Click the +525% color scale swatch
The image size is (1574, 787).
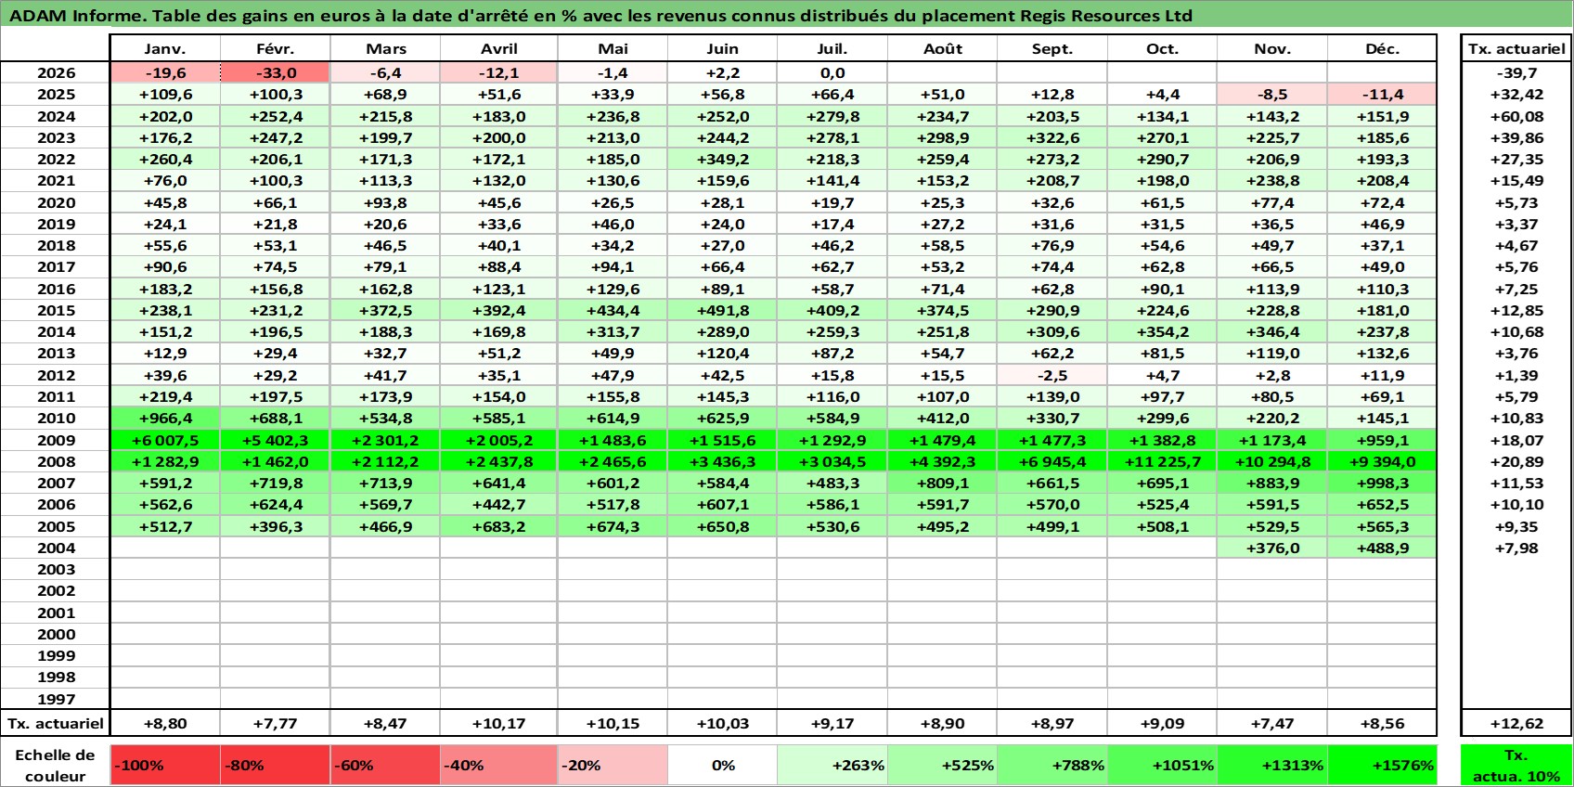pyautogui.click(x=943, y=766)
